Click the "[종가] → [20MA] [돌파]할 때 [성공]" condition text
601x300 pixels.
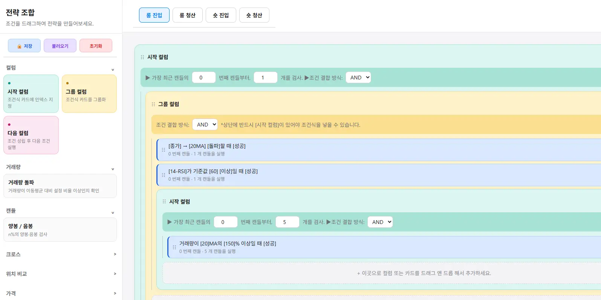pyautogui.click(x=207, y=146)
